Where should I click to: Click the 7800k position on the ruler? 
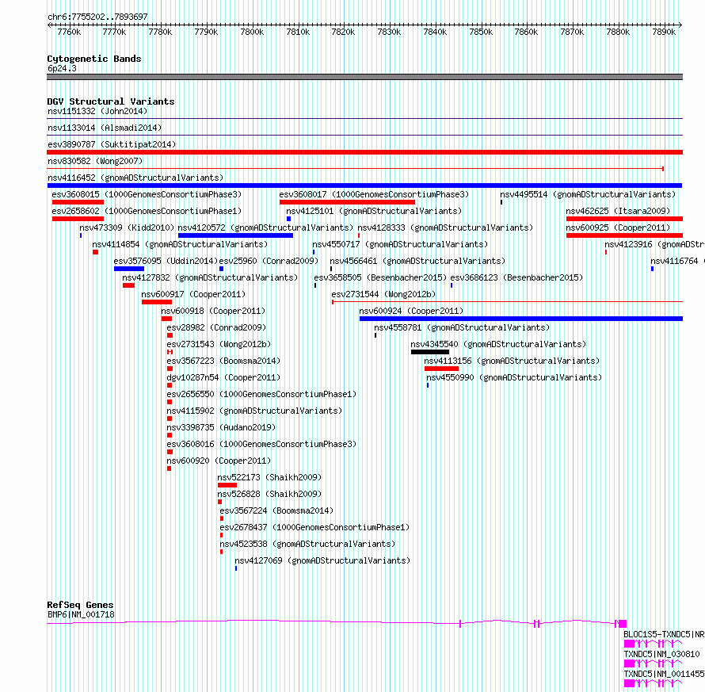coord(252,32)
